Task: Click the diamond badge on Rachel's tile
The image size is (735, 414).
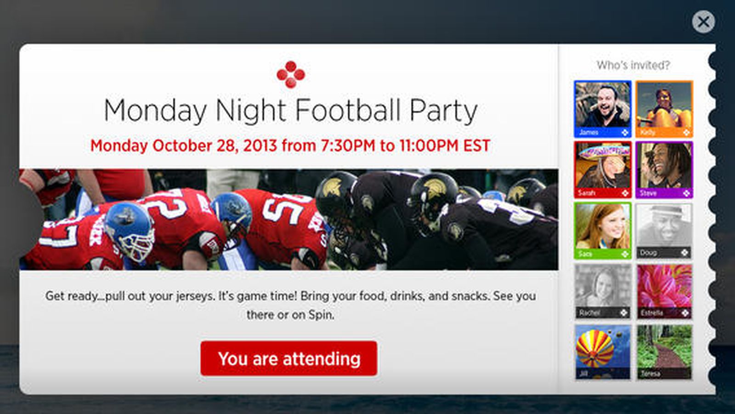Action: click(x=624, y=312)
